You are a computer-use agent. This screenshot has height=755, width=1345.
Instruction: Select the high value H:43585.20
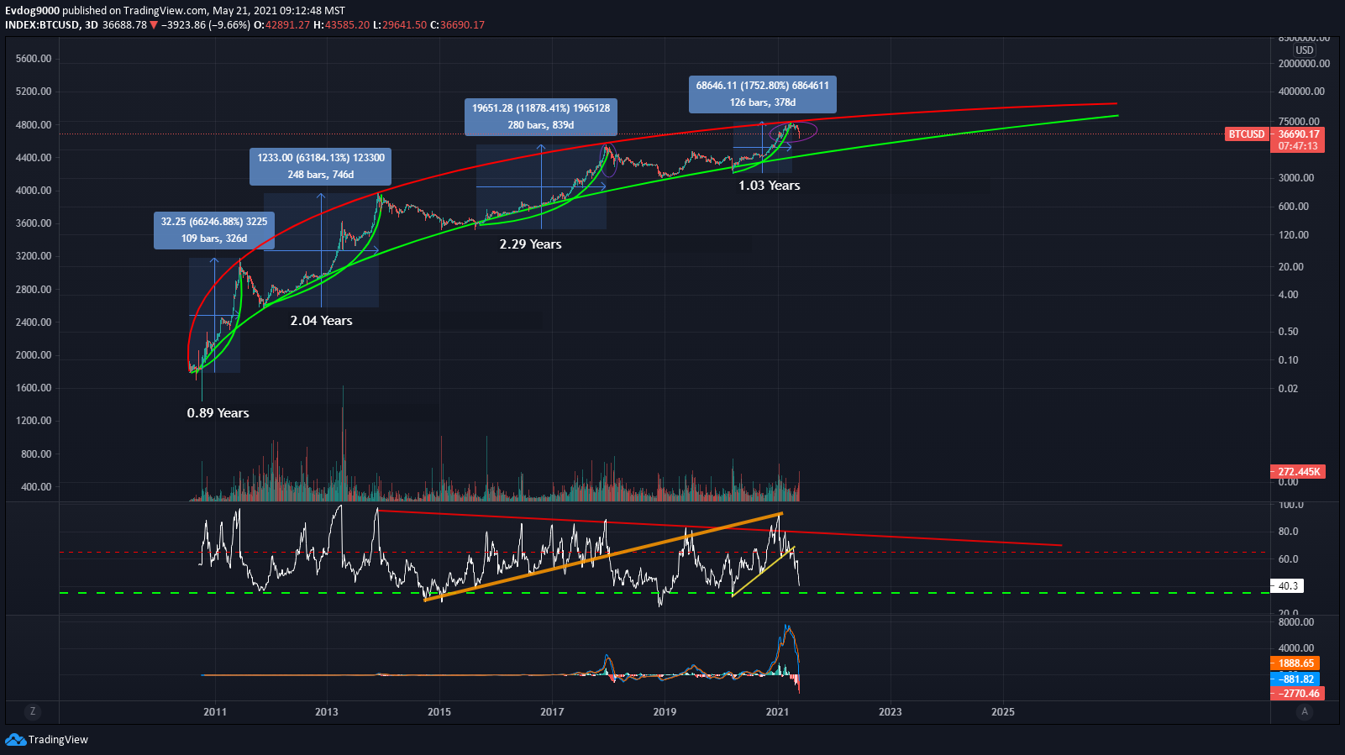point(341,25)
